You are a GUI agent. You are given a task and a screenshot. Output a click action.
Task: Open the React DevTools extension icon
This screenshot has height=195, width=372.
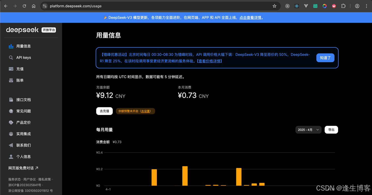pos(297,6)
